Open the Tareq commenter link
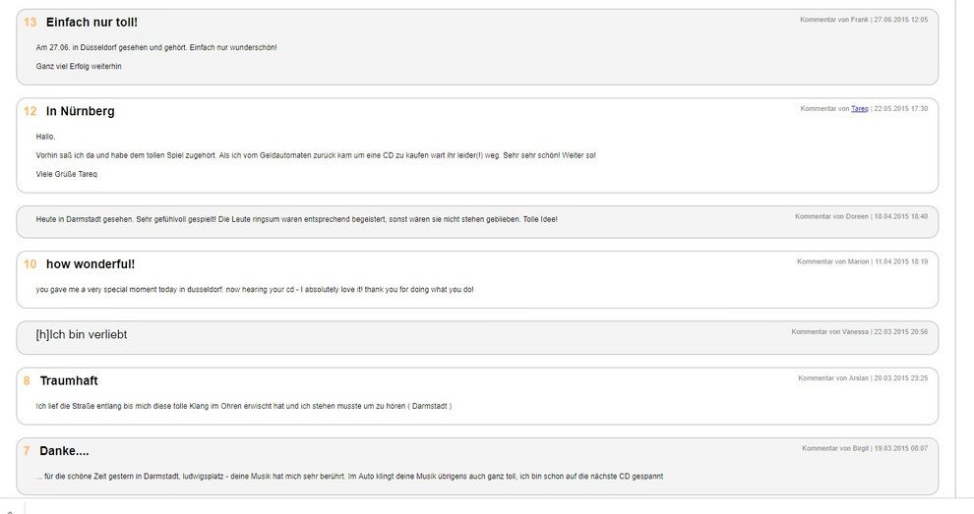 point(859,109)
